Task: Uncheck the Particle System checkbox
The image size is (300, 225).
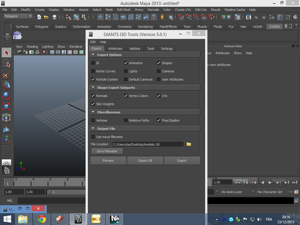Action: [93, 79]
